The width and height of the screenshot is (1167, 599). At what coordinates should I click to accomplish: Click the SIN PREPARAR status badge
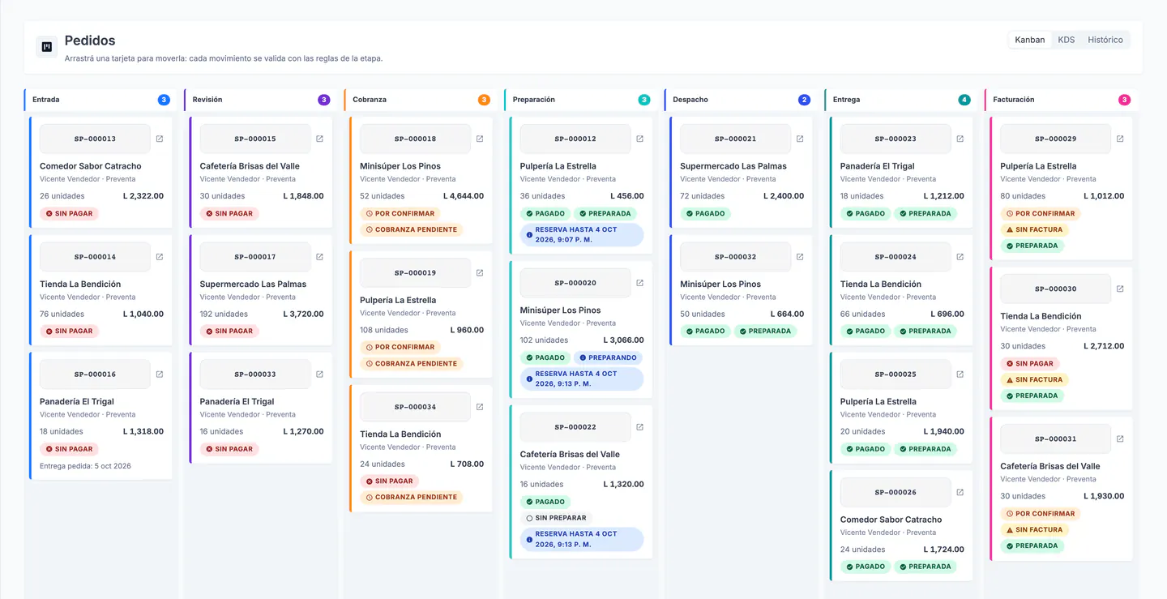(x=555, y=518)
